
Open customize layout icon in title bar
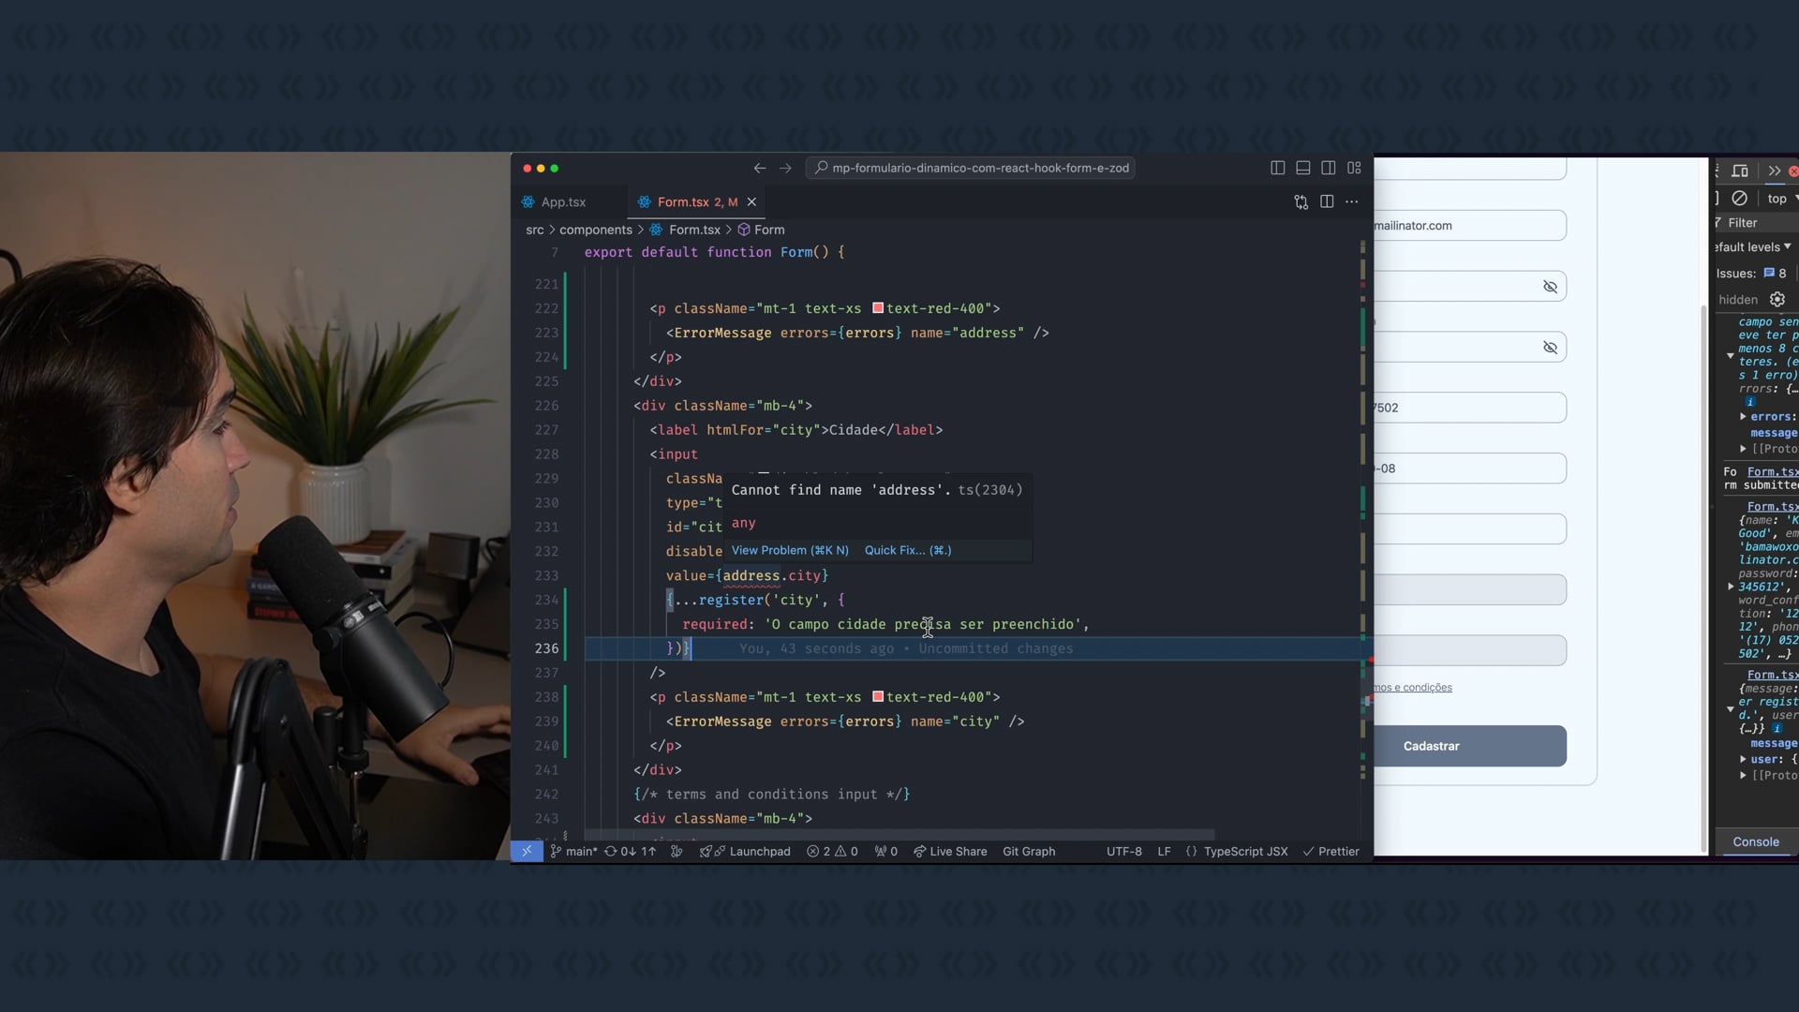coord(1354,168)
